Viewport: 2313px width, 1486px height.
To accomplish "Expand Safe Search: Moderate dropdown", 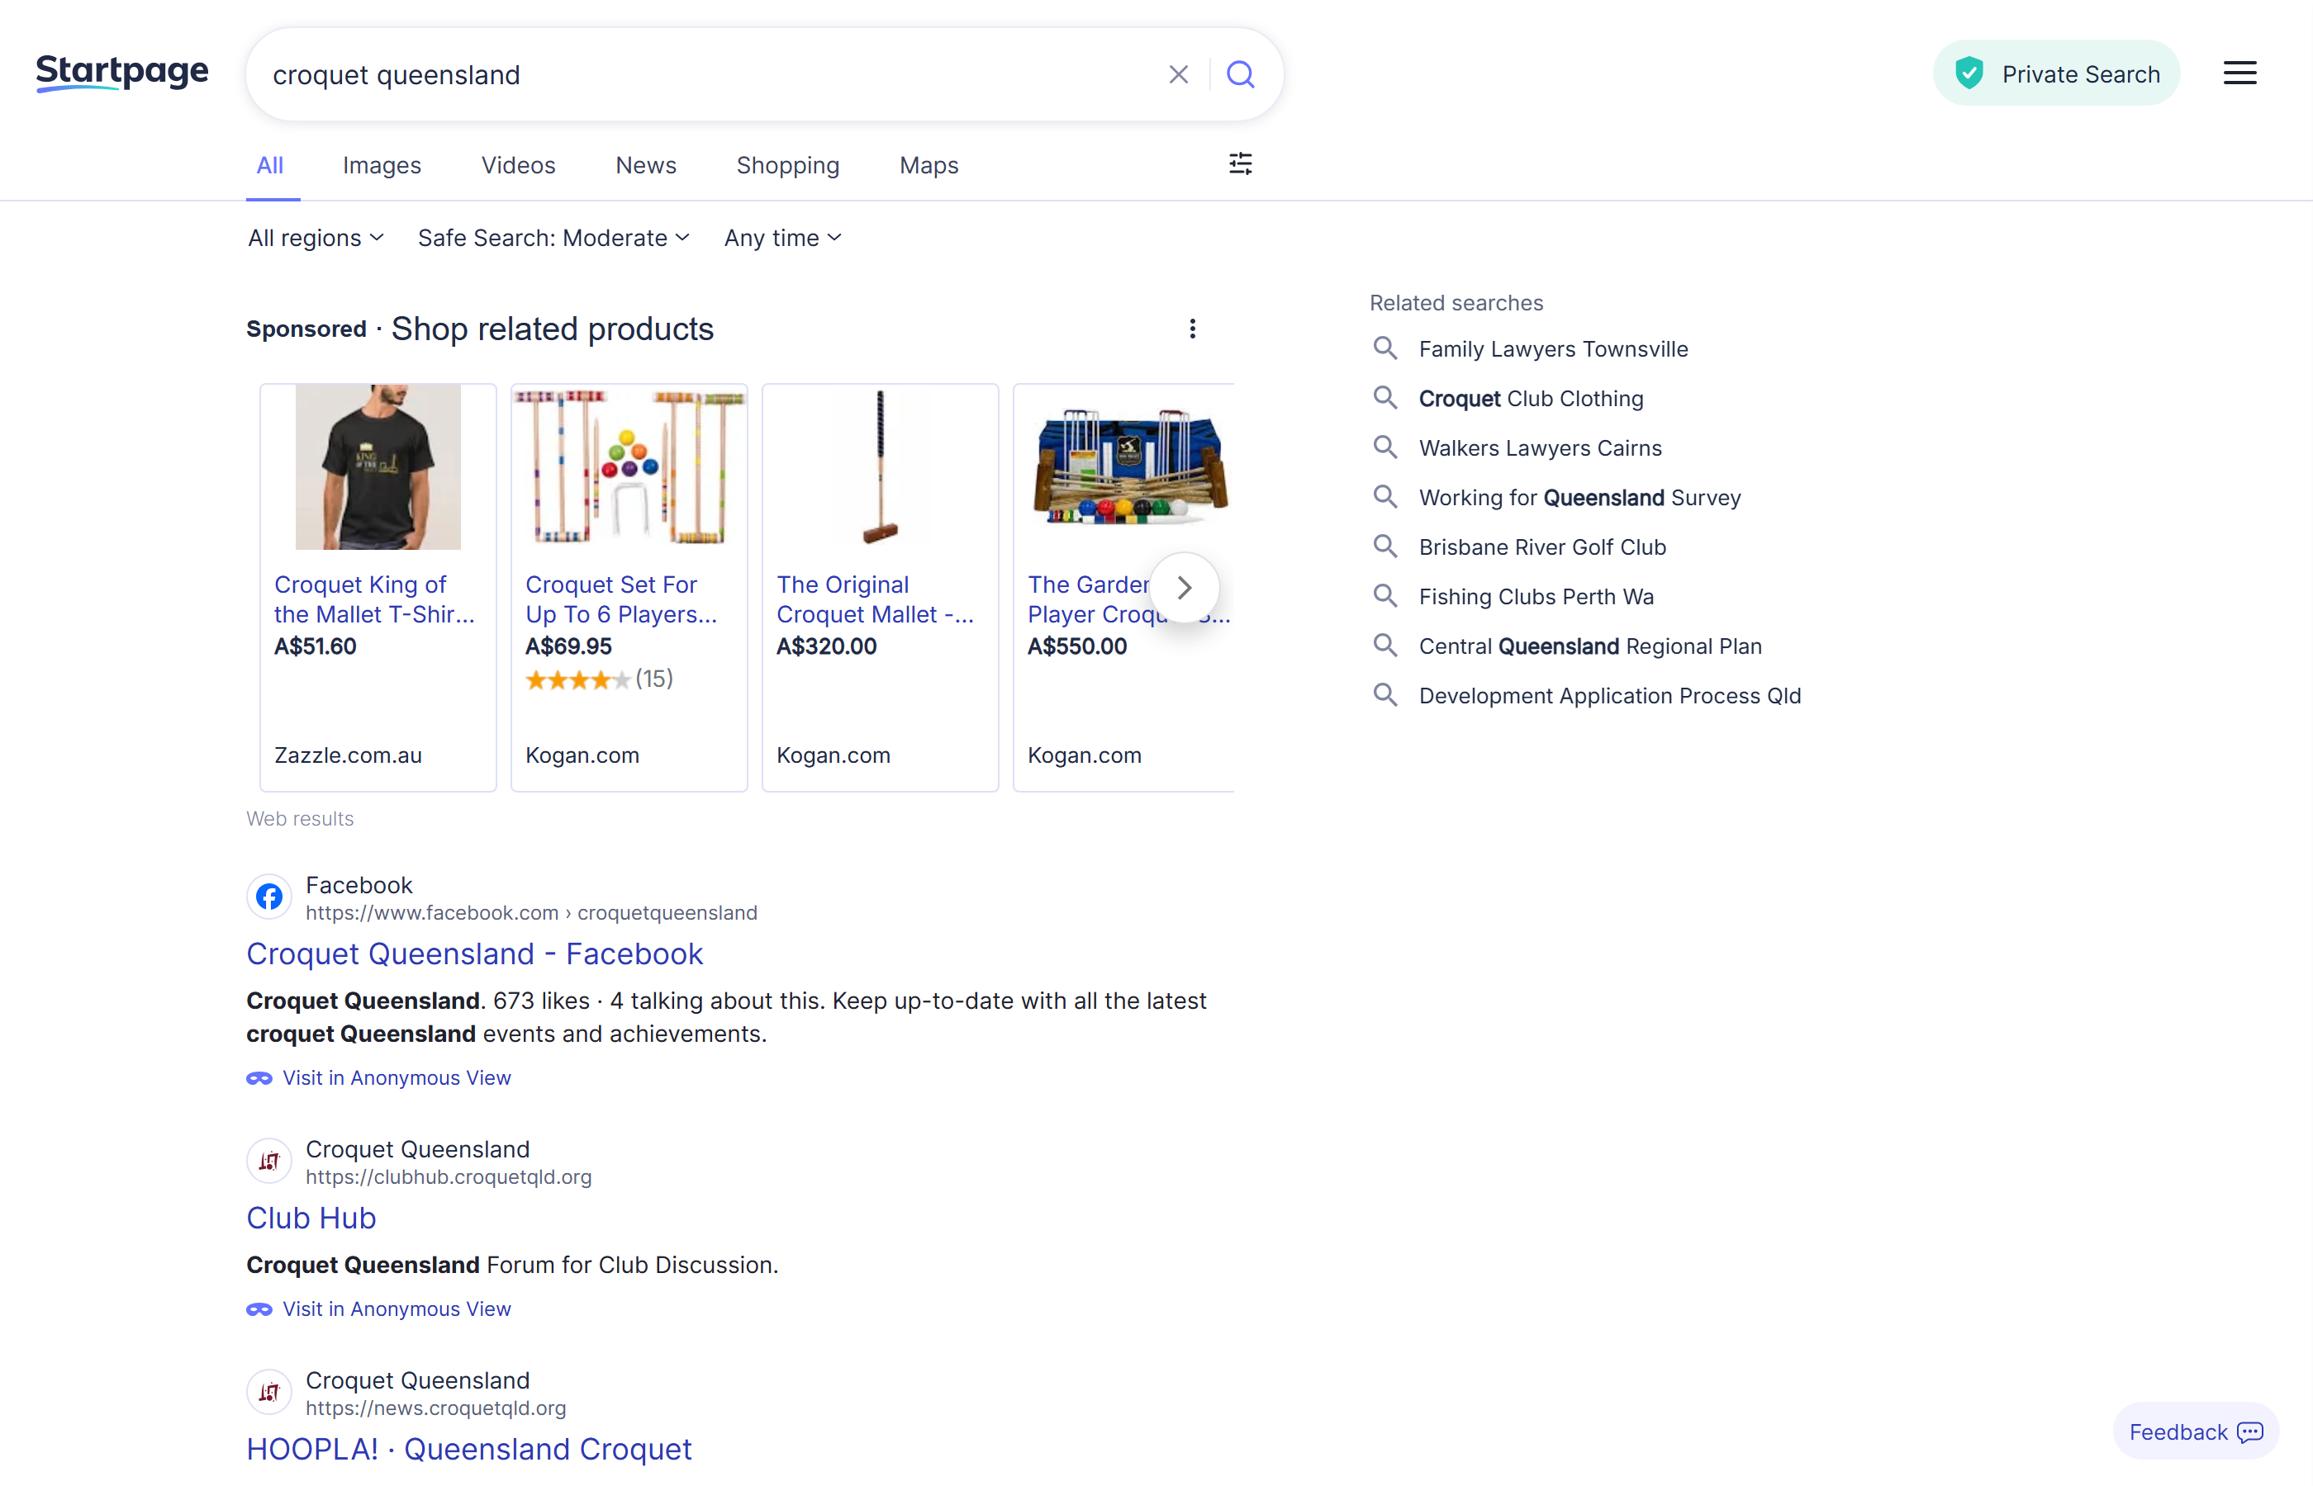I will point(553,239).
